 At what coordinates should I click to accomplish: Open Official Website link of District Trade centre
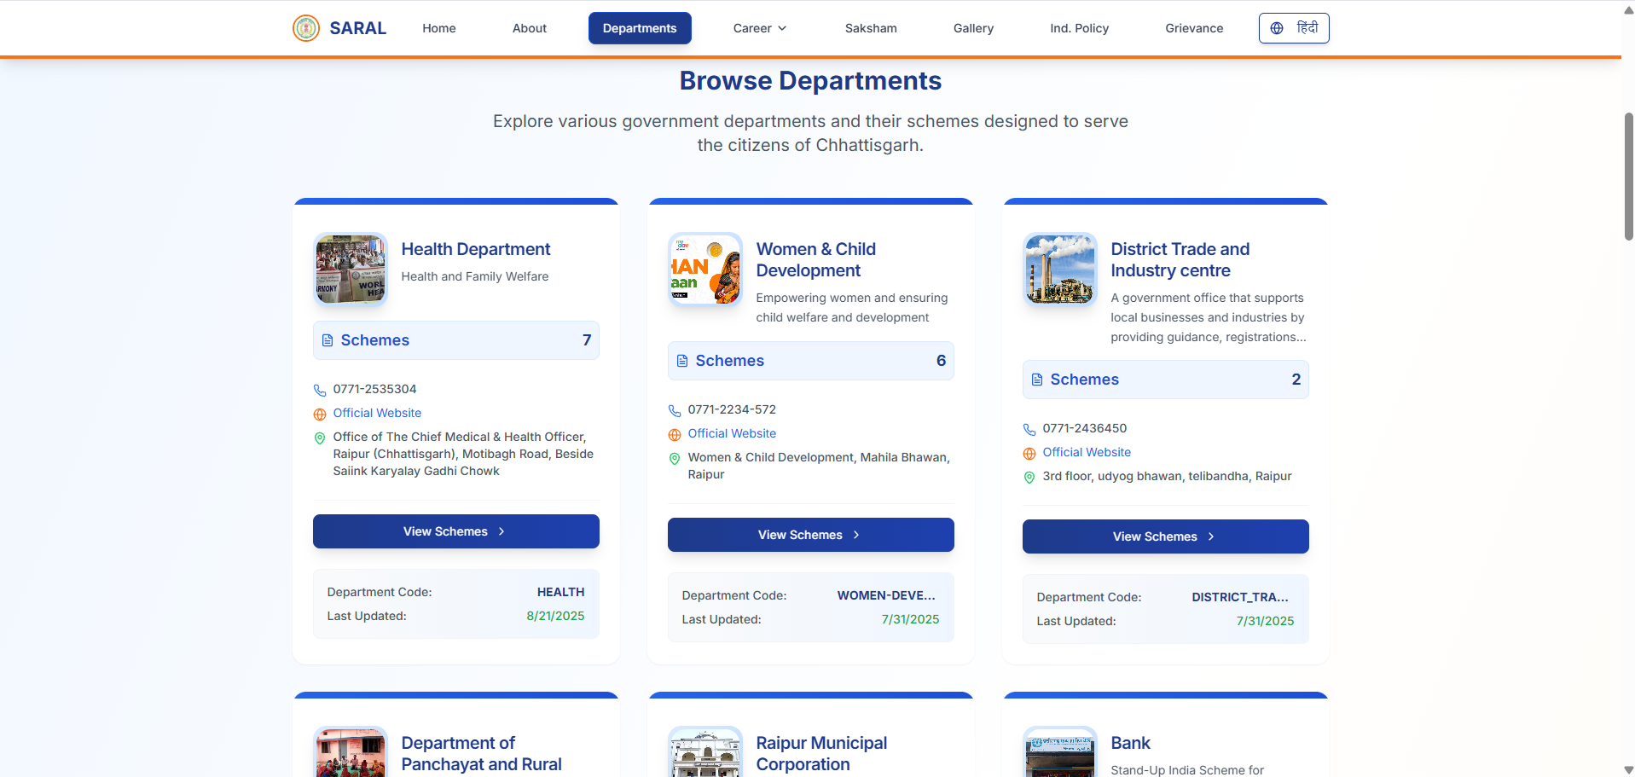pos(1087,452)
